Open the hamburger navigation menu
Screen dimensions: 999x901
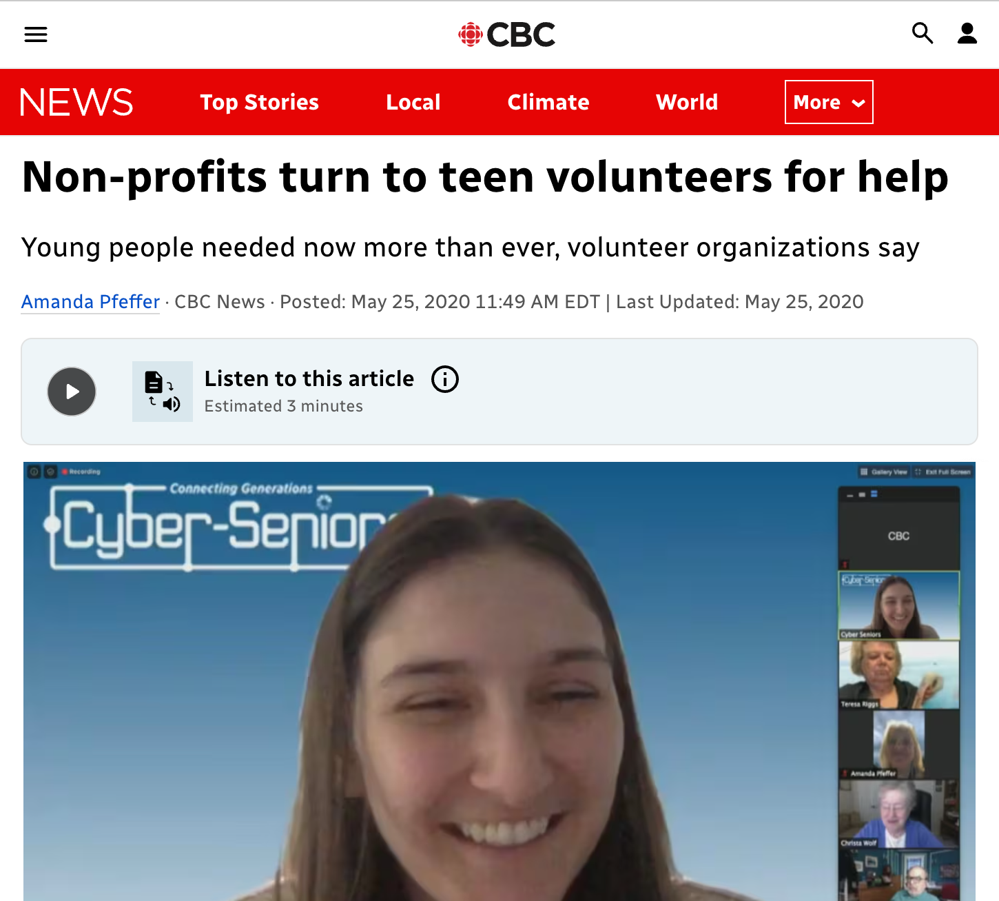36,34
